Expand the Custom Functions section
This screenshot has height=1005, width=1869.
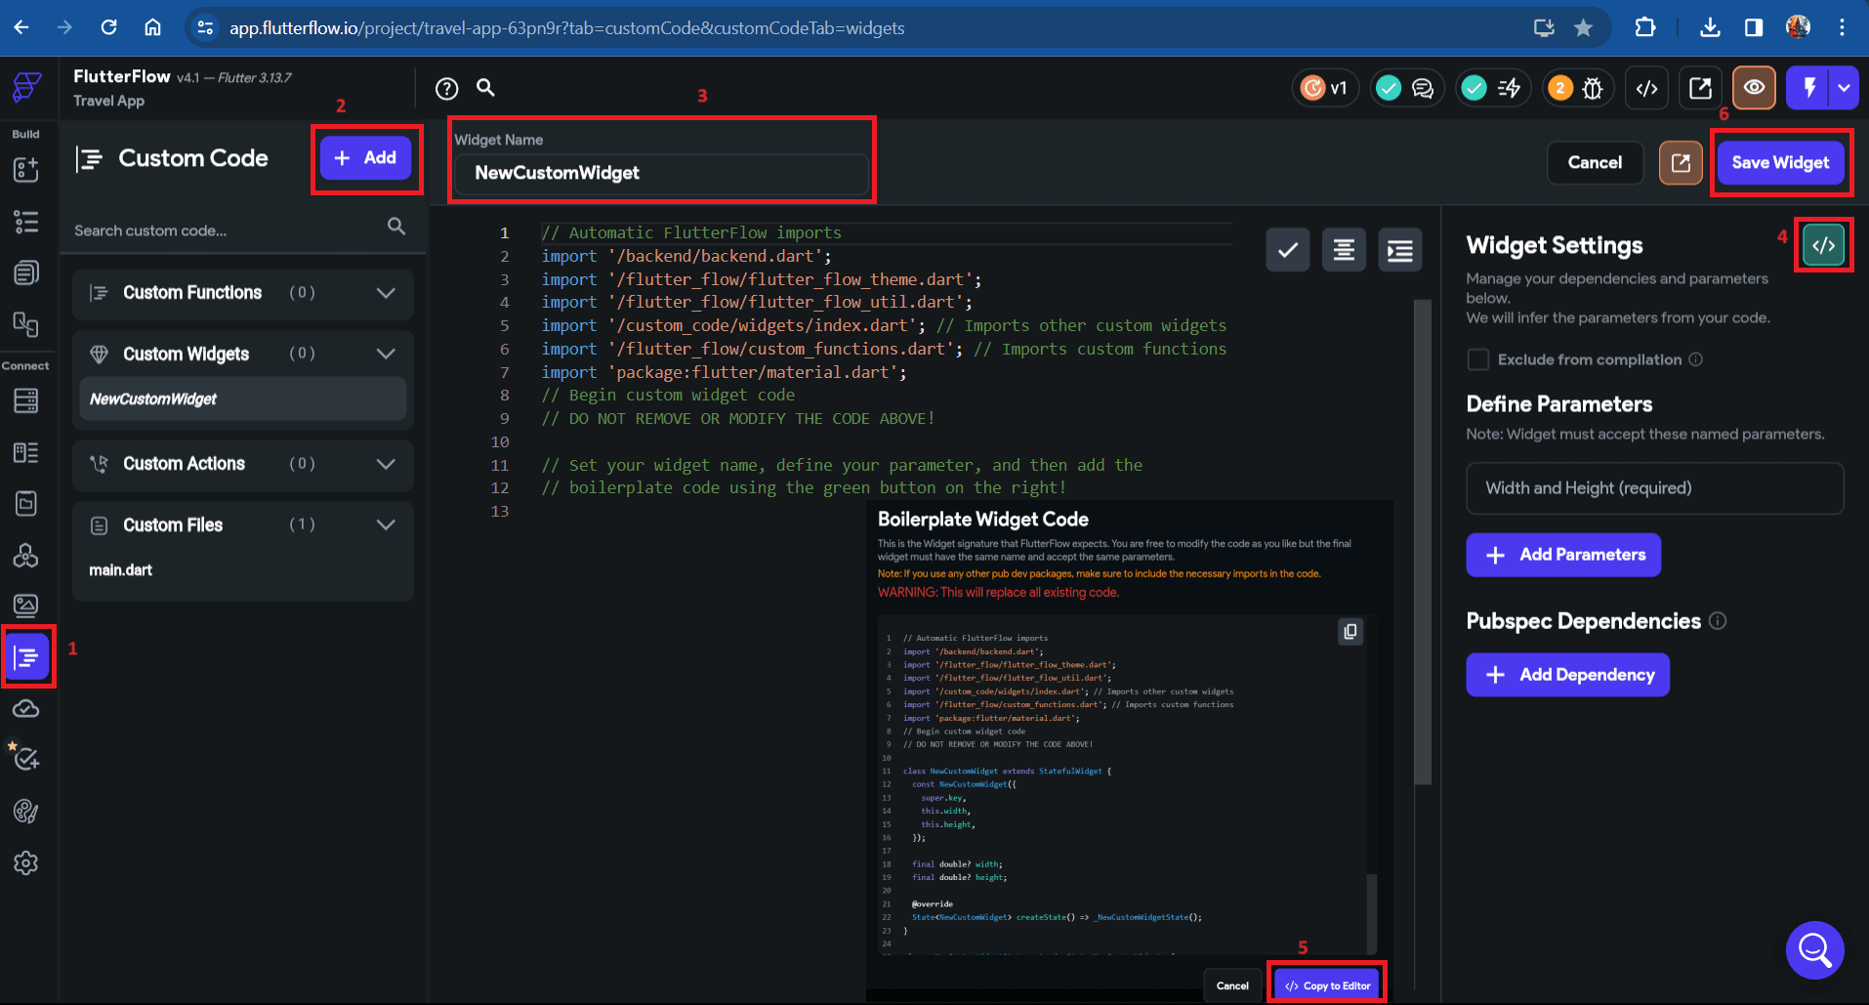coord(386,293)
